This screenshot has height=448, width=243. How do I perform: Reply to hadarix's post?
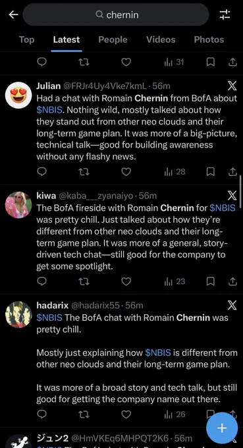42,414
